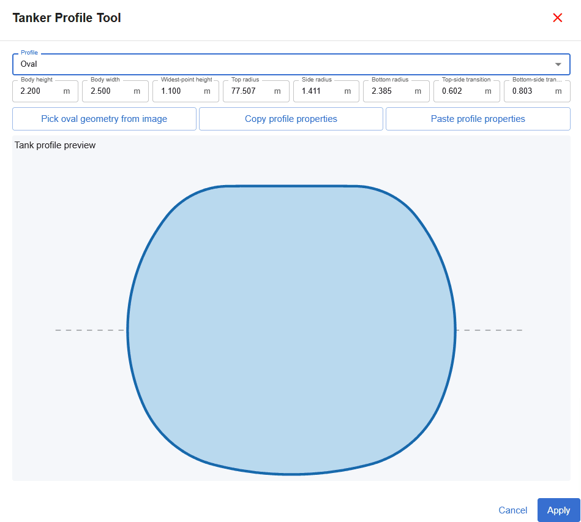Open the Profile dropdown showing Oval
Image resolution: width=581 pixels, height=522 pixels.
tap(291, 64)
